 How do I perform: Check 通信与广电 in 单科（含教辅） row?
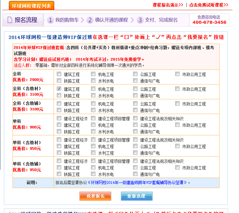coord(135,174)
